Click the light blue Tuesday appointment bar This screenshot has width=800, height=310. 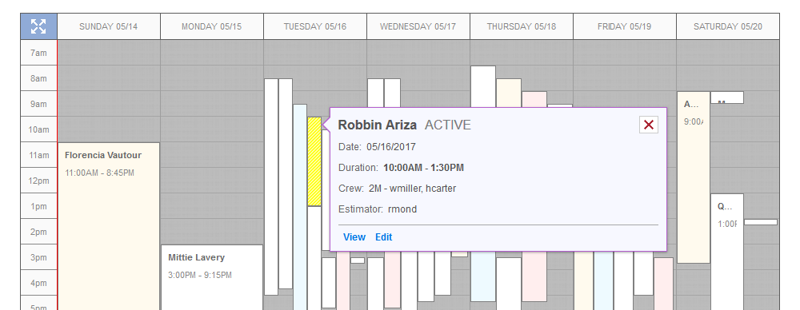click(x=300, y=206)
